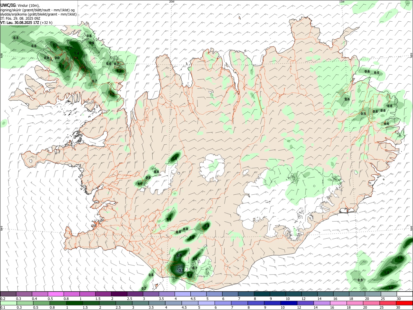Click the initialization time line "IT: Fös. 29. 08. 2025 09Z"
This screenshot has width=413, height=310.
tap(20, 18)
